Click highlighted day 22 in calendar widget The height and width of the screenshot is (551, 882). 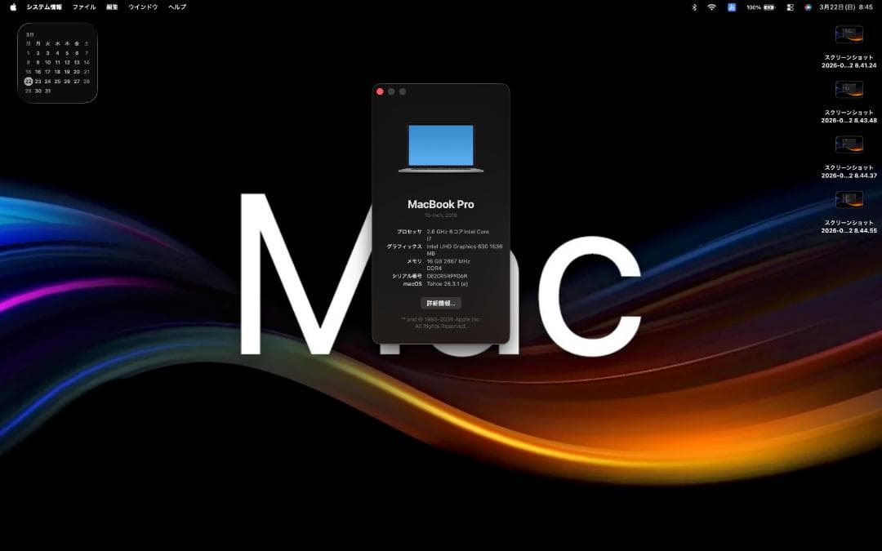click(28, 82)
